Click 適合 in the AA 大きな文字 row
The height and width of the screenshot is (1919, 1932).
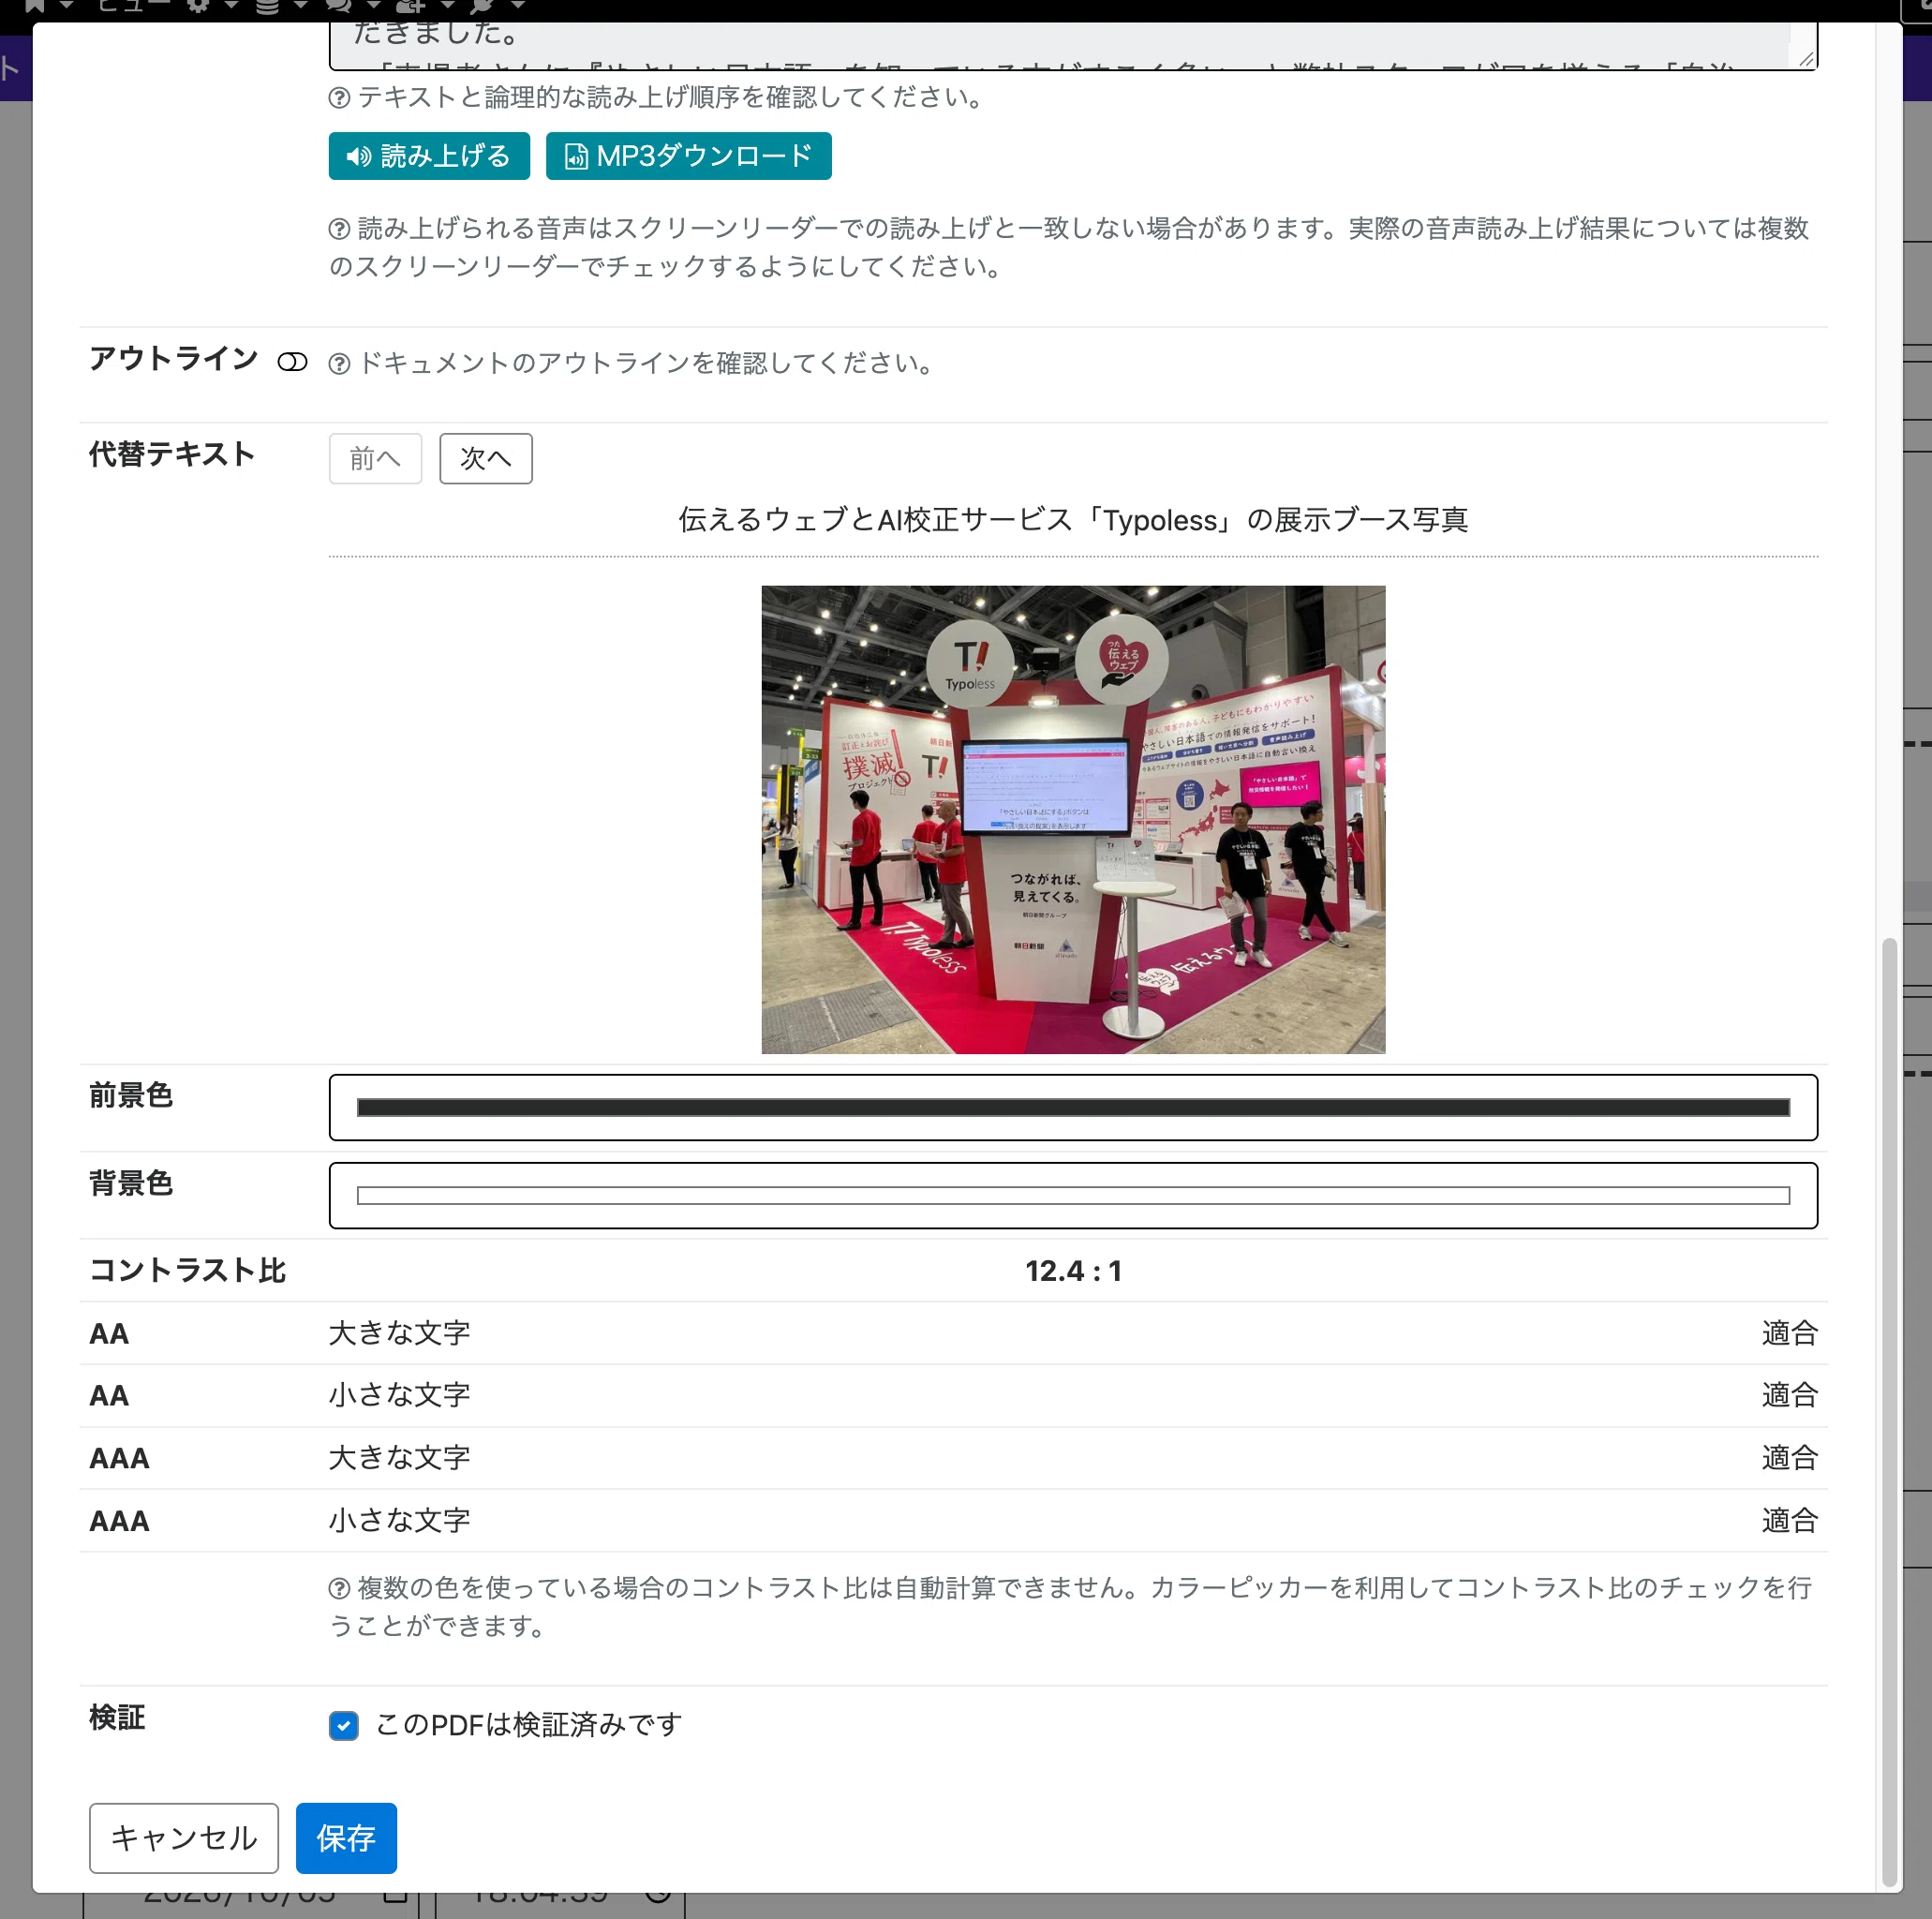click(x=1789, y=1333)
